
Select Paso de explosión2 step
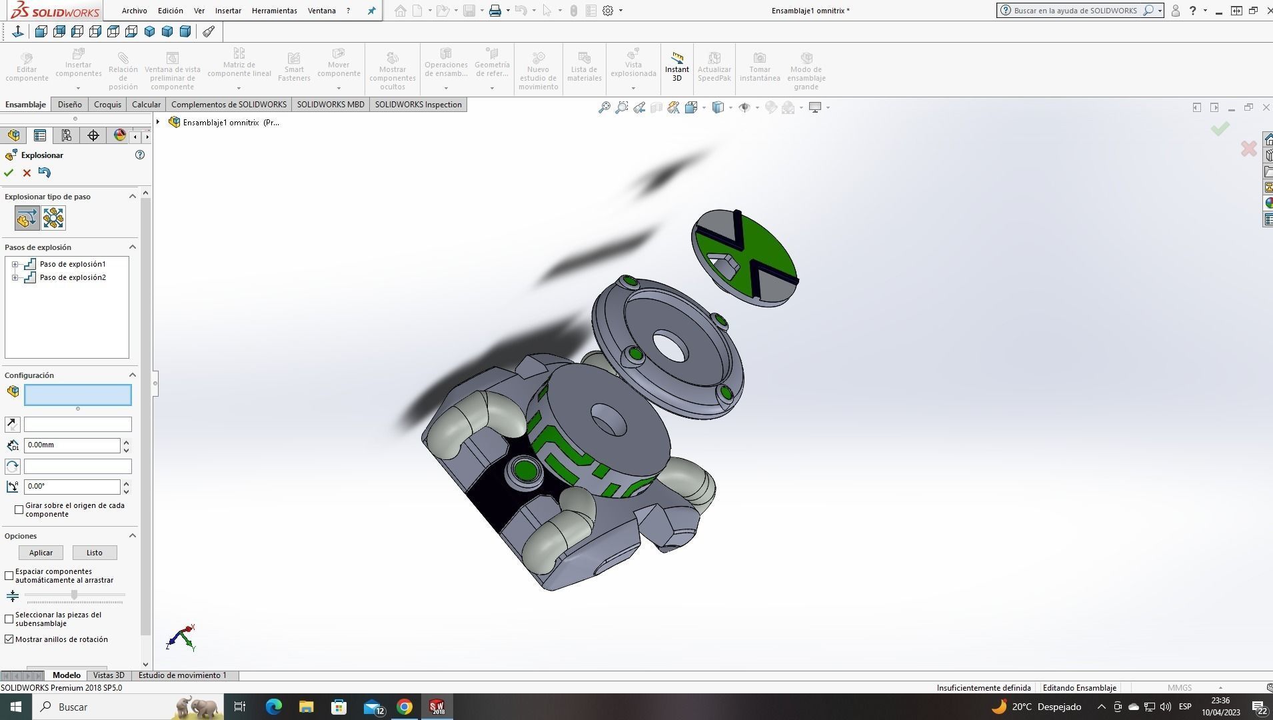72,277
